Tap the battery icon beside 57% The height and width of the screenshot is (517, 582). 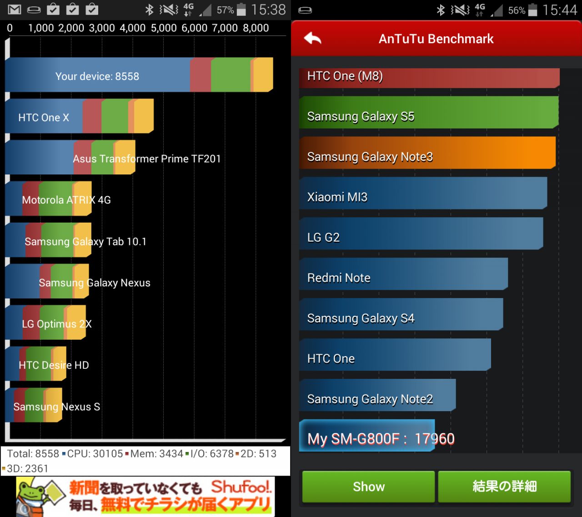tap(241, 10)
